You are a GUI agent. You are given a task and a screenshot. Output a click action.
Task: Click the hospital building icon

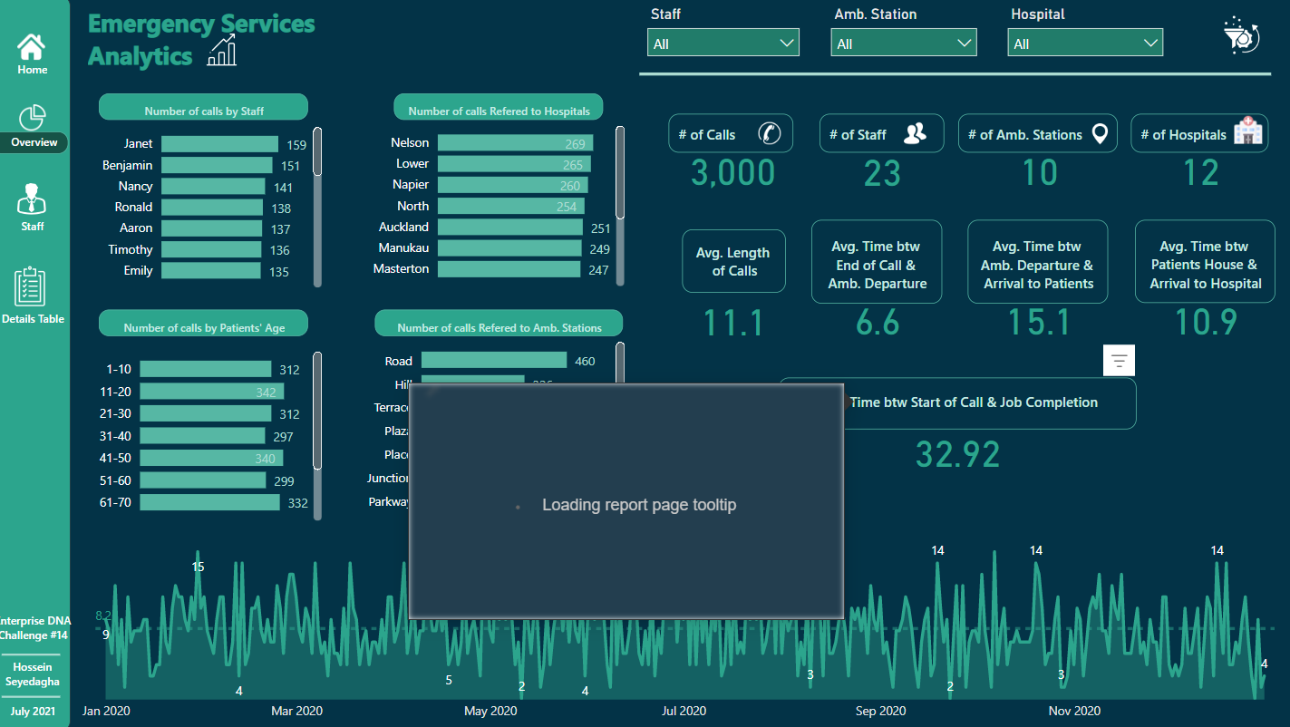coord(1247,133)
